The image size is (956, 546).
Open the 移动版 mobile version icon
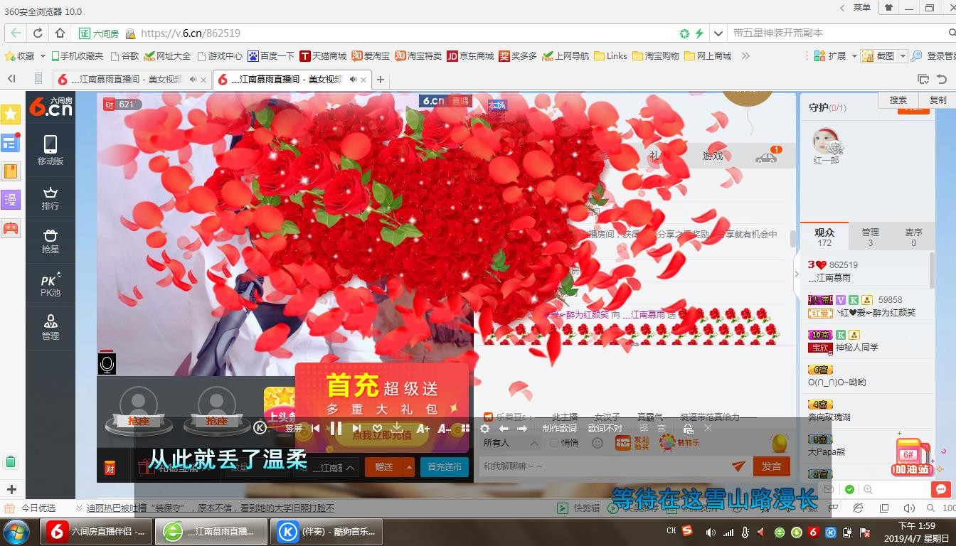pos(50,150)
